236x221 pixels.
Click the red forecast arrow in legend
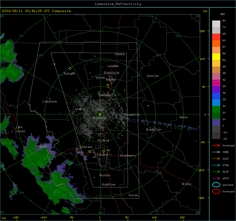pos(216,145)
